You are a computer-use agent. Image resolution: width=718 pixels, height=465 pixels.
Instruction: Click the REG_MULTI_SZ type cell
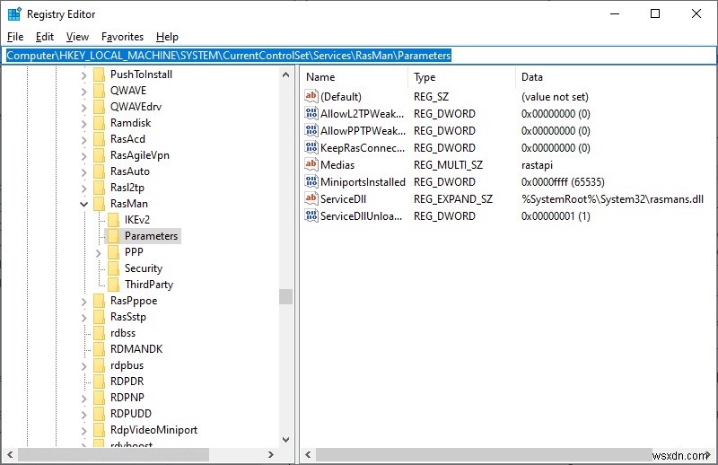tap(448, 165)
